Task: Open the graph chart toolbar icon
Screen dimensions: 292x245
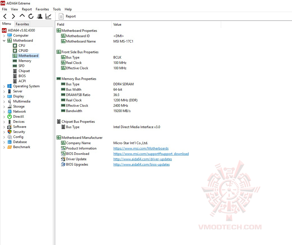Action: 48,16
